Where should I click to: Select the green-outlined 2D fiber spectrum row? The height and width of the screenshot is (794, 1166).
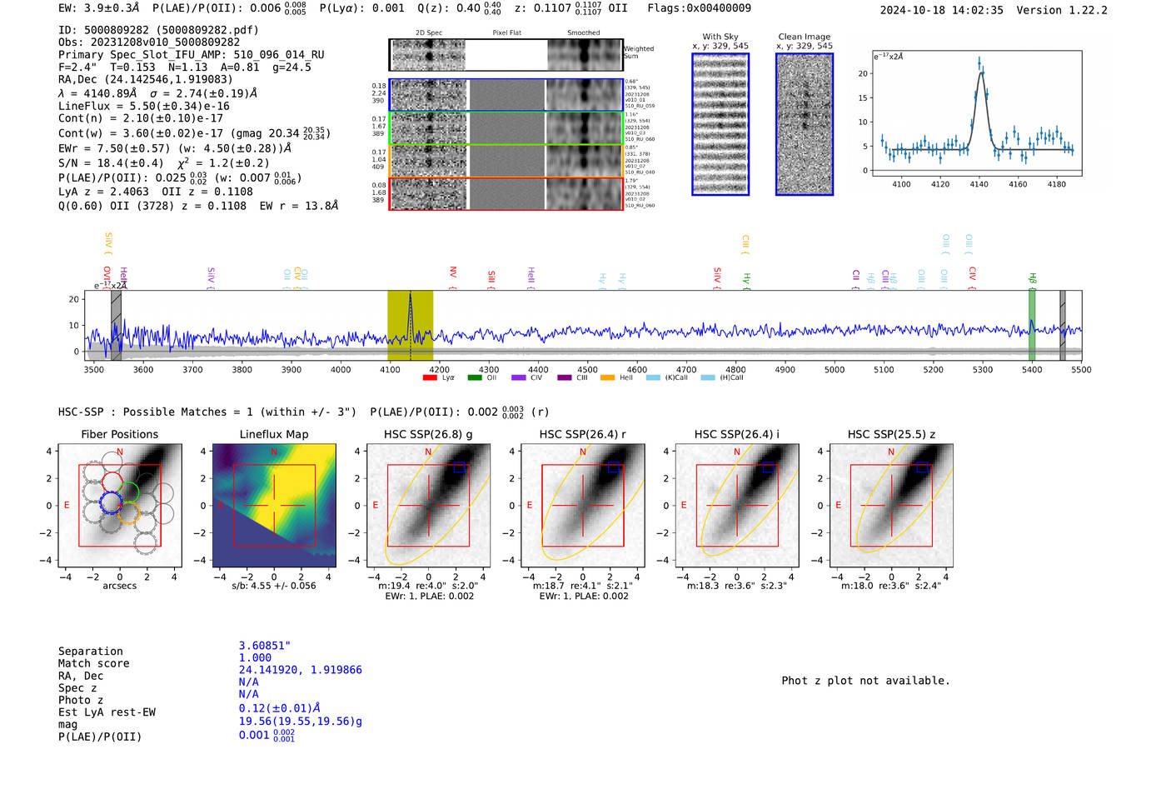tap(506, 127)
